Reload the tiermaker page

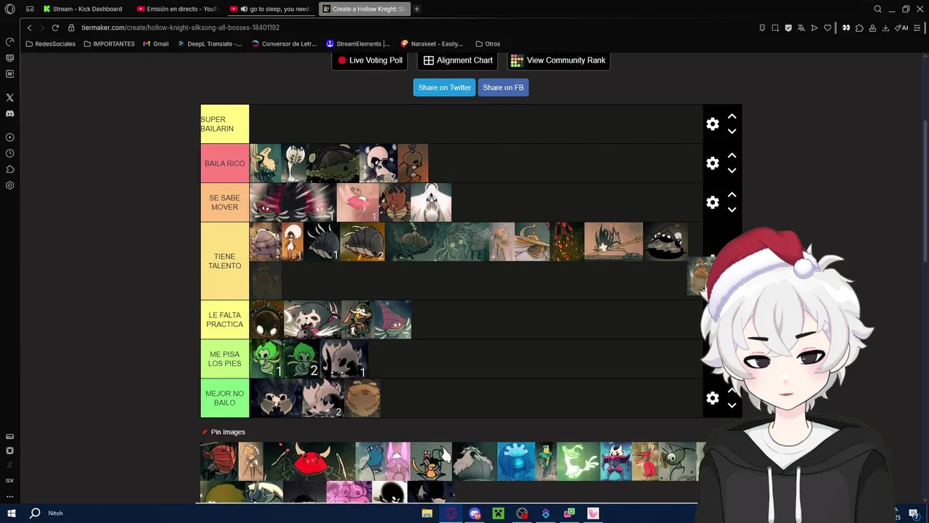click(55, 28)
